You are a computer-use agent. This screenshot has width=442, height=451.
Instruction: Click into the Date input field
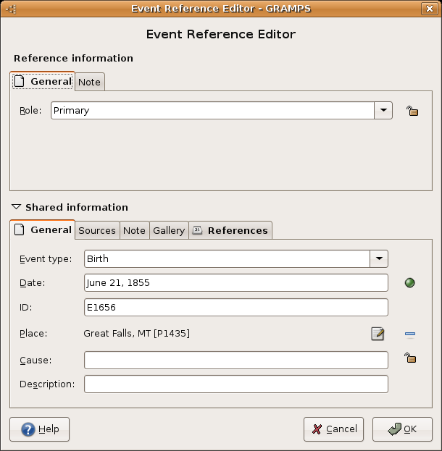[235, 283]
